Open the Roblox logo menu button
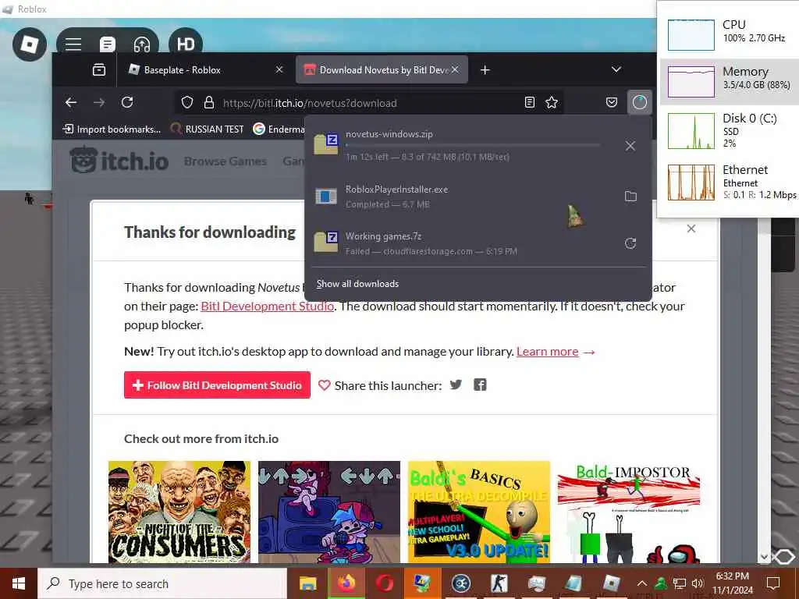 tap(30, 44)
